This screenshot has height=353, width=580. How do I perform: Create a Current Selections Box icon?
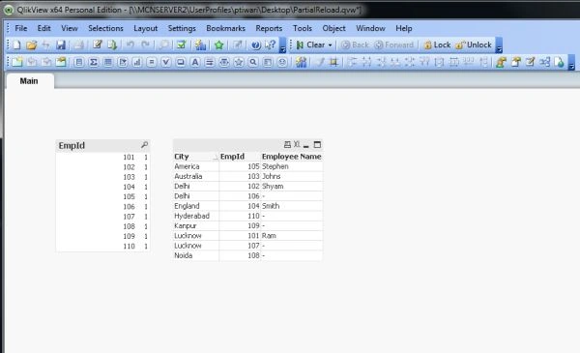pyautogui.click(x=165, y=62)
